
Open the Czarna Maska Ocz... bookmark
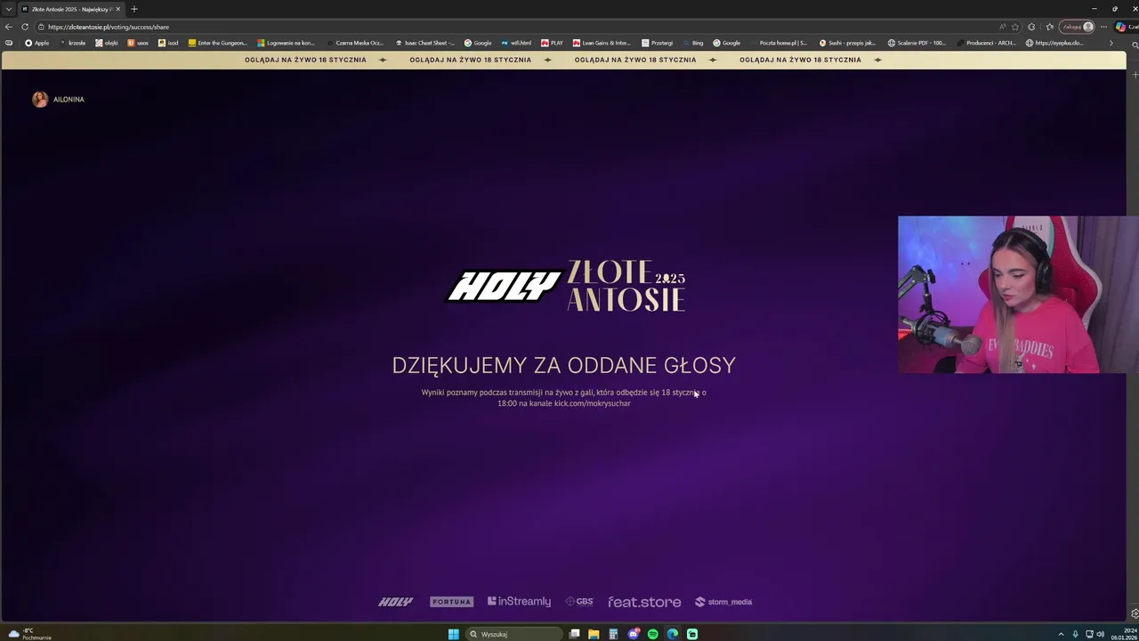(355, 43)
